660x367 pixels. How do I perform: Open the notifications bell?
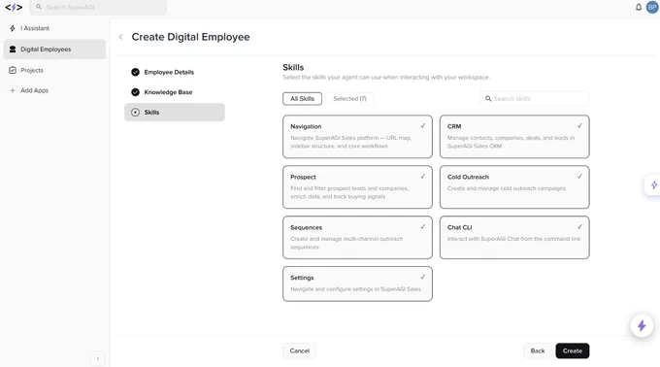(x=639, y=7)
